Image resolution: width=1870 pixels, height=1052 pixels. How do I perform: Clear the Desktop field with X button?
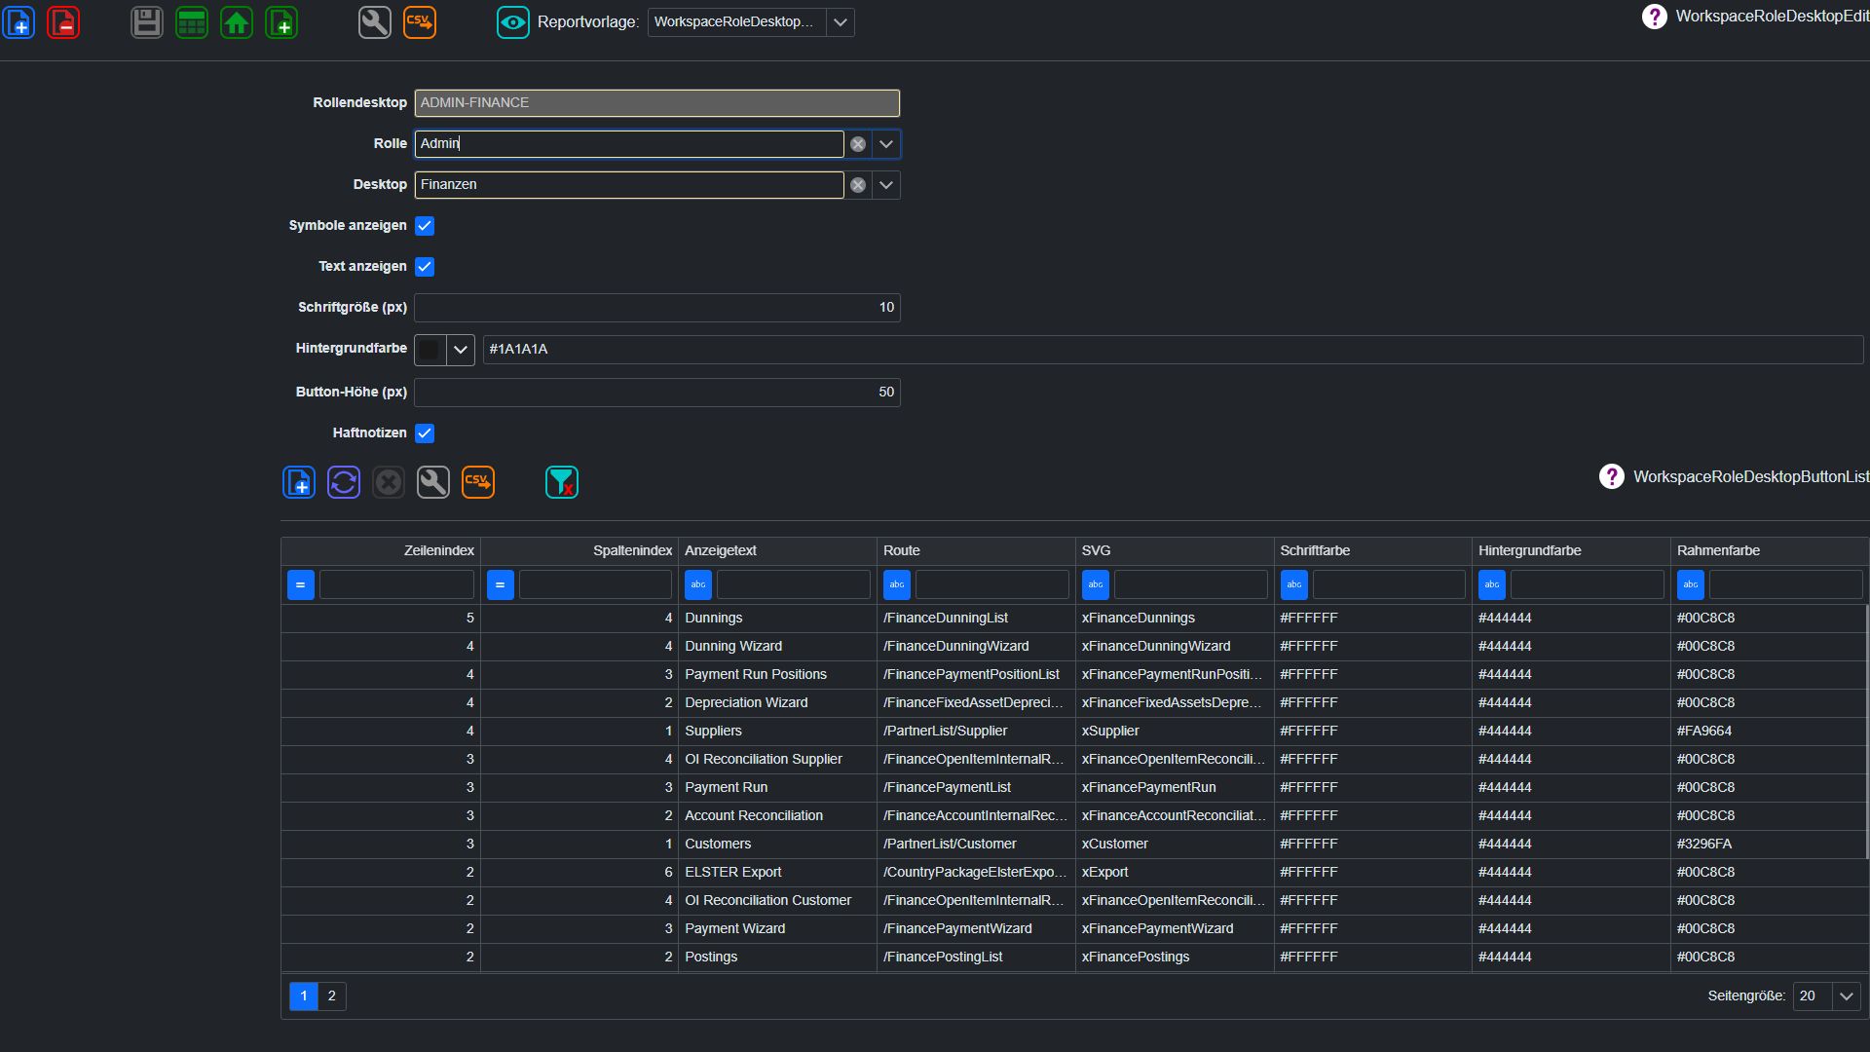[x=858, y=185]
